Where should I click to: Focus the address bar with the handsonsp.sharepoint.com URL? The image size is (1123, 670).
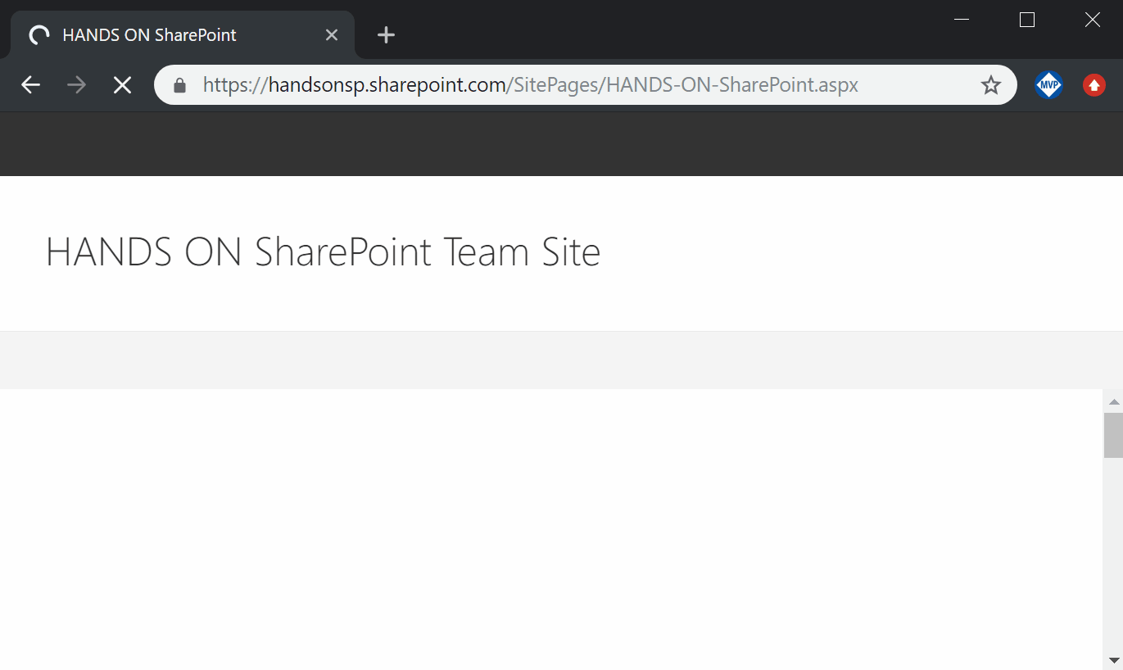pos(573,85)
